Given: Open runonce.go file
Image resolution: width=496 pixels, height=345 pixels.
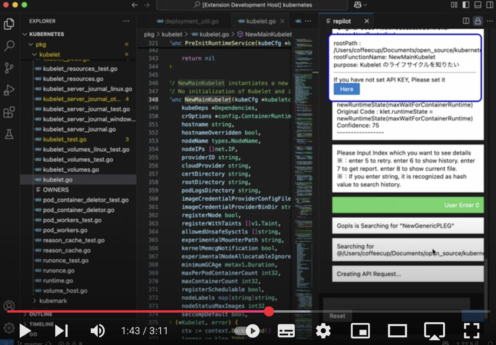Looking at the screenshot, I should click(78, 271).
